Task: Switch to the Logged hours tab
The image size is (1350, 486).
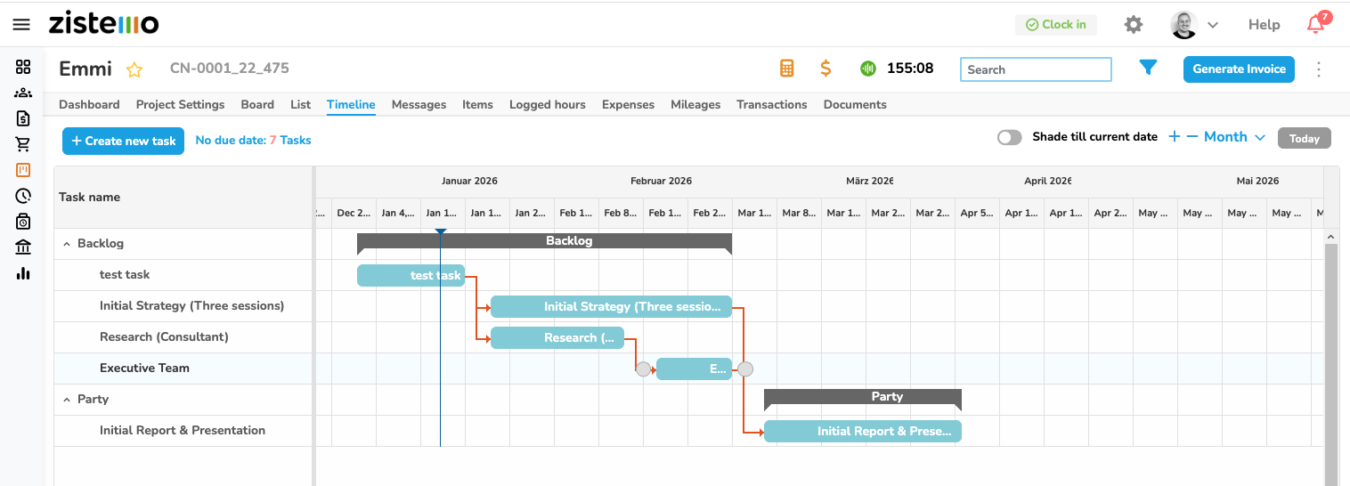Action: (x=547, y=104)
